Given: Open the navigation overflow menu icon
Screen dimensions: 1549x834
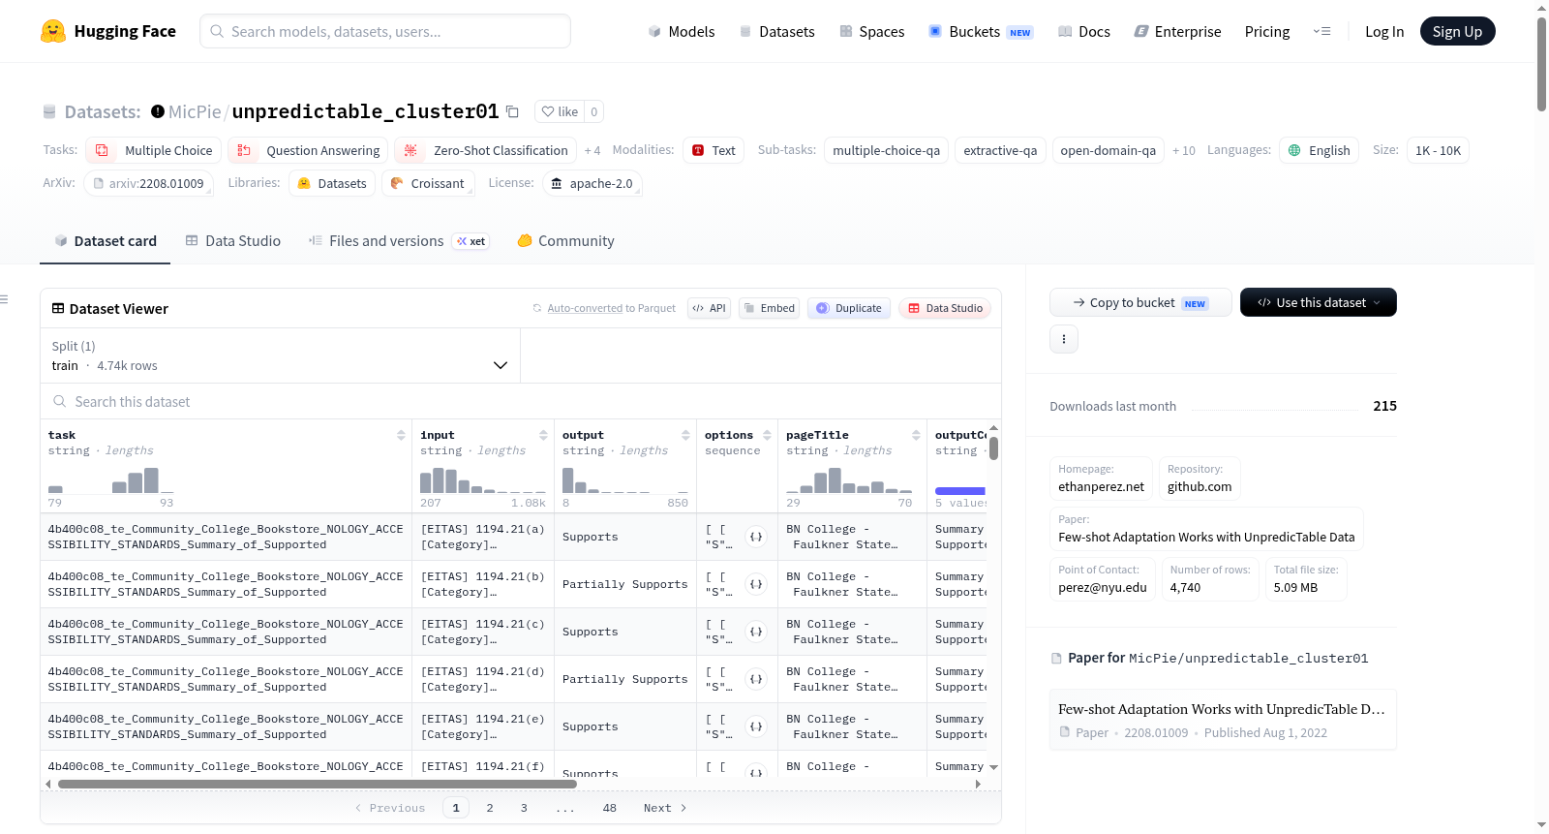Looking at the screenshot, I should pyautogui.click(x=1321, y=31).
